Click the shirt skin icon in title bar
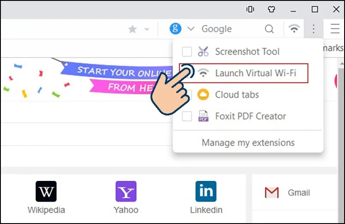Image resolution: width=345 pixels, height=224 pixels. click(271, 9)
